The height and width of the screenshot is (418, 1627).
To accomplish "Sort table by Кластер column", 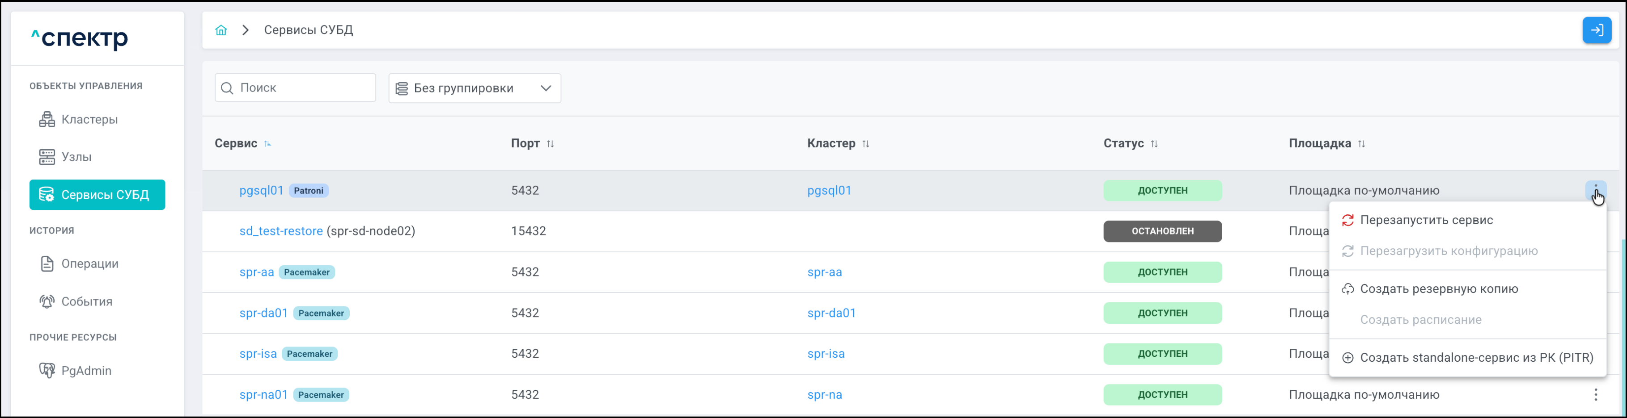I will coord(865,144).
